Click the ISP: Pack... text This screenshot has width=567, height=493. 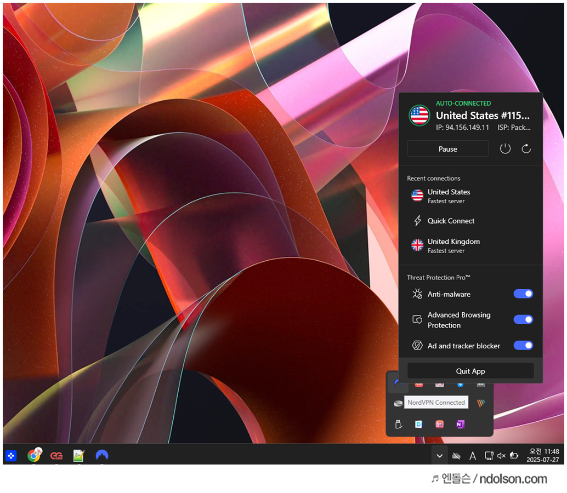click(x=514, y=128)
